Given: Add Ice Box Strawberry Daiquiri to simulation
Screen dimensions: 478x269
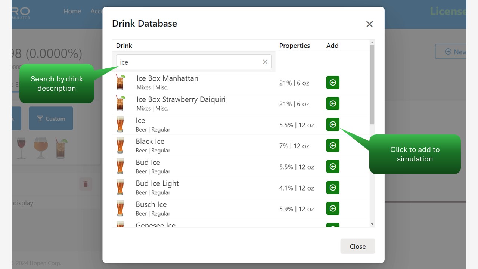Looking at the screenshot, I should pyautogui.click(x=333, y=103).
